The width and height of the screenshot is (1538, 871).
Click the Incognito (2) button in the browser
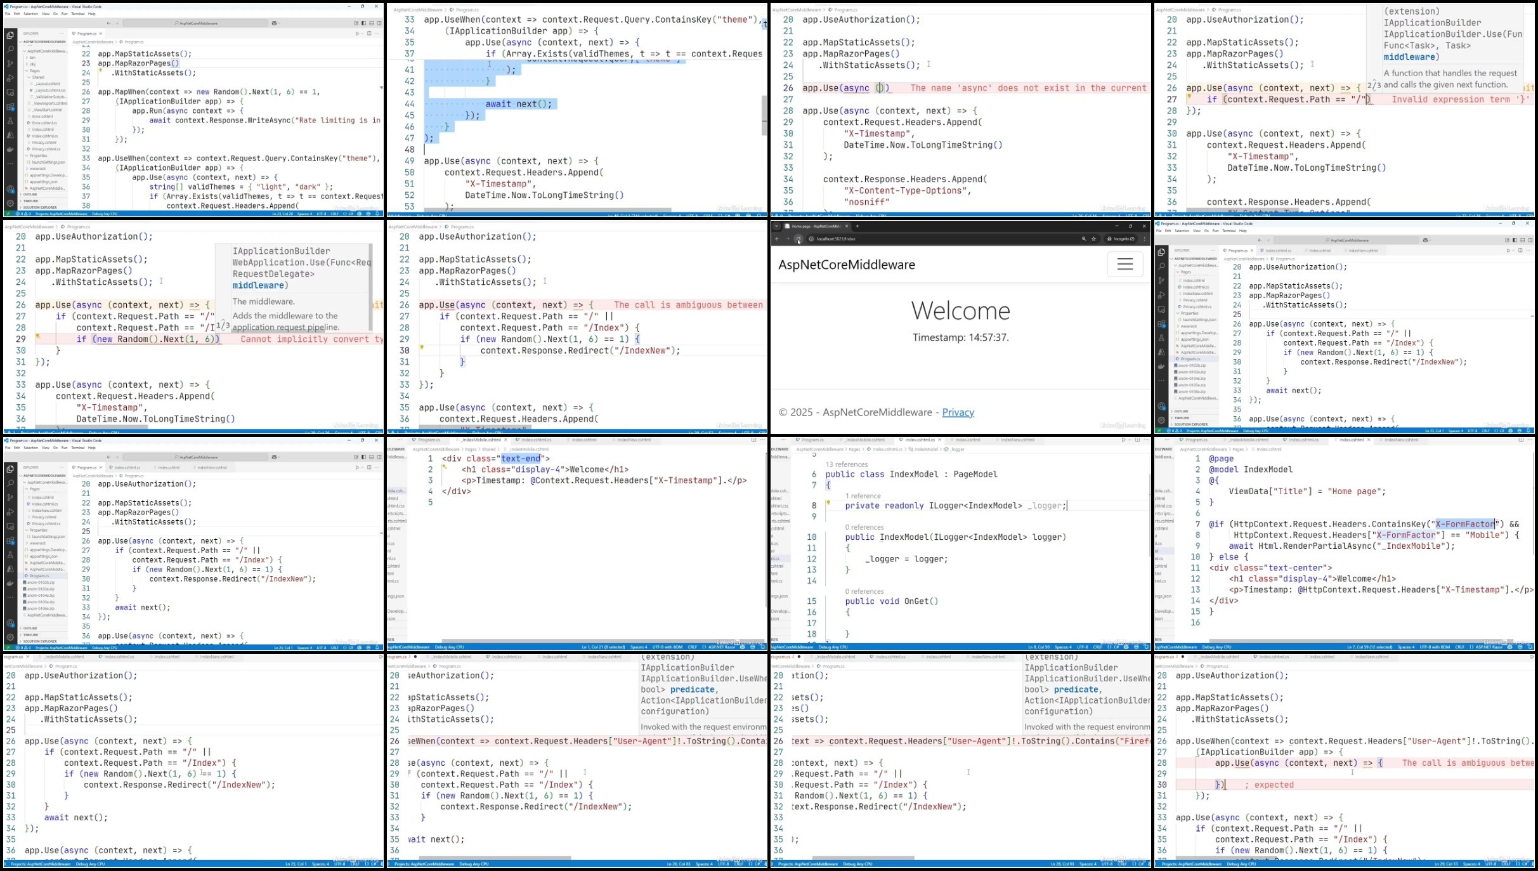tap(1121, 239)
